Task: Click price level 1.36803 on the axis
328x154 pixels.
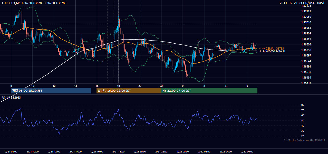Action: pos(306,44)
